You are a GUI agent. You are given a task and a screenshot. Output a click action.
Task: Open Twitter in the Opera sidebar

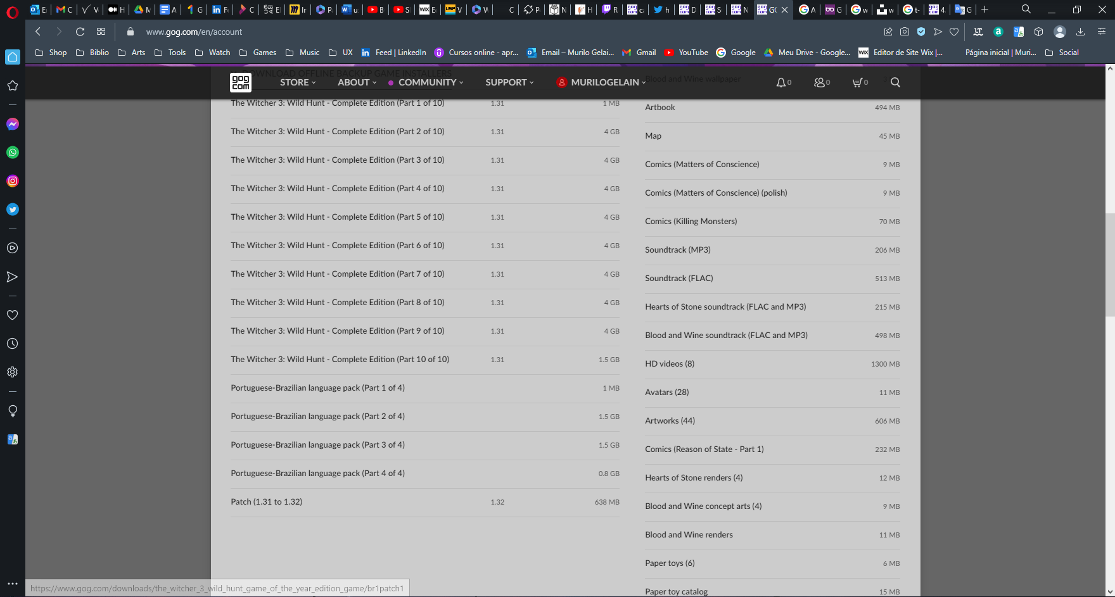[12, 210]
